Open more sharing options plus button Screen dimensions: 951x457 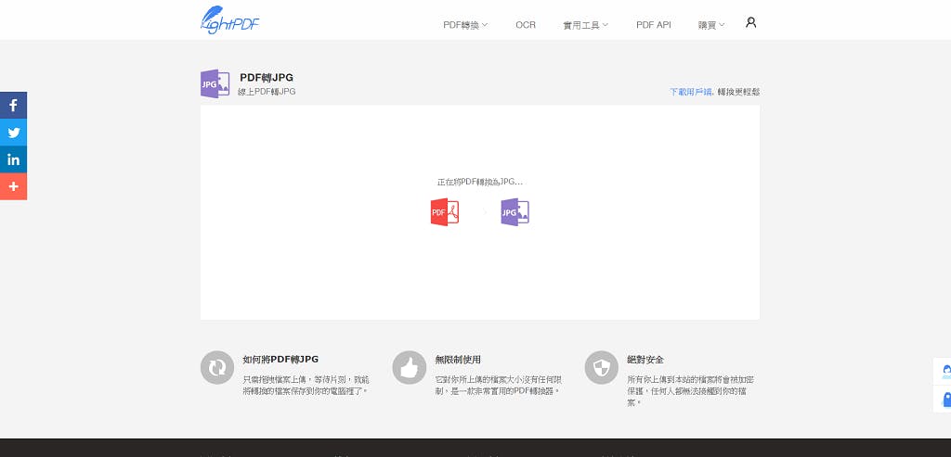pyautogui.click(x=13, y=186)
